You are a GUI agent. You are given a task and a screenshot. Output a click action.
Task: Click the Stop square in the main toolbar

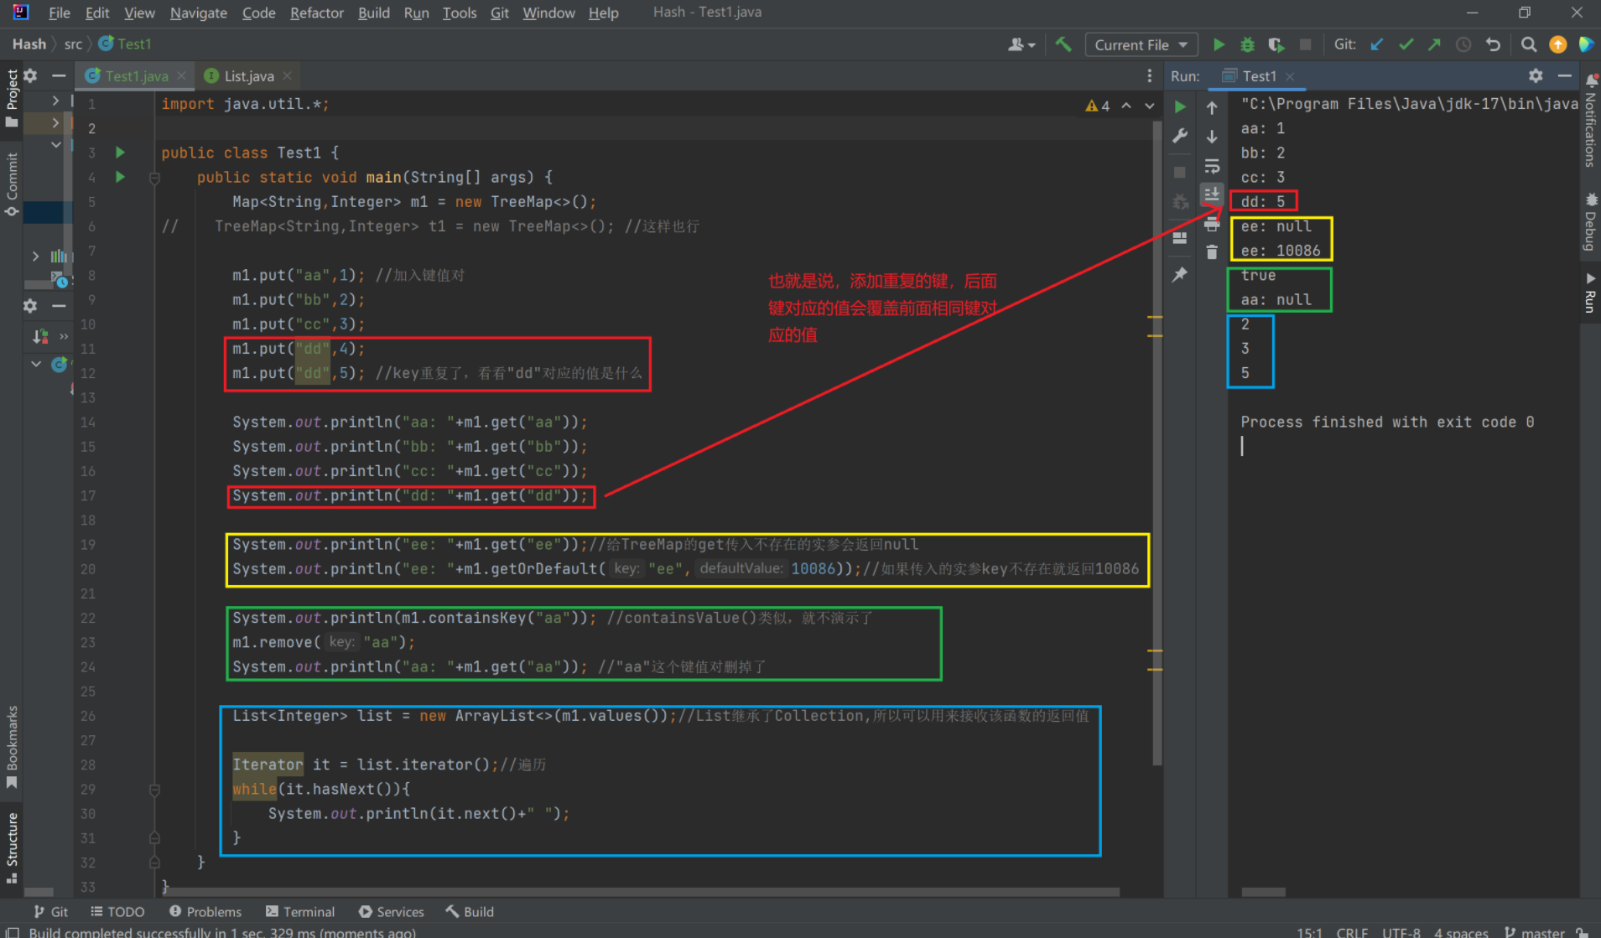tap(1305, 44)
